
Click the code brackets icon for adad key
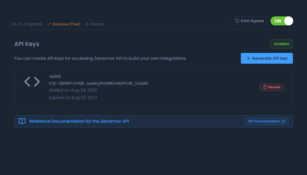(x=32, y=82)
